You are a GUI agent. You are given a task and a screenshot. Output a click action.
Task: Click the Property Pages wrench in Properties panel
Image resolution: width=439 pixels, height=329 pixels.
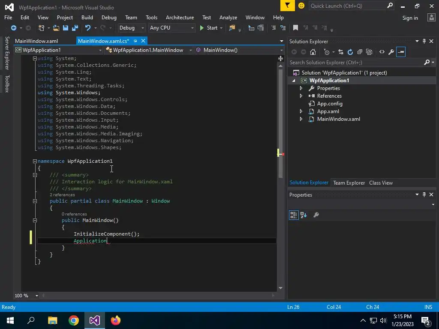click(316, 215)
